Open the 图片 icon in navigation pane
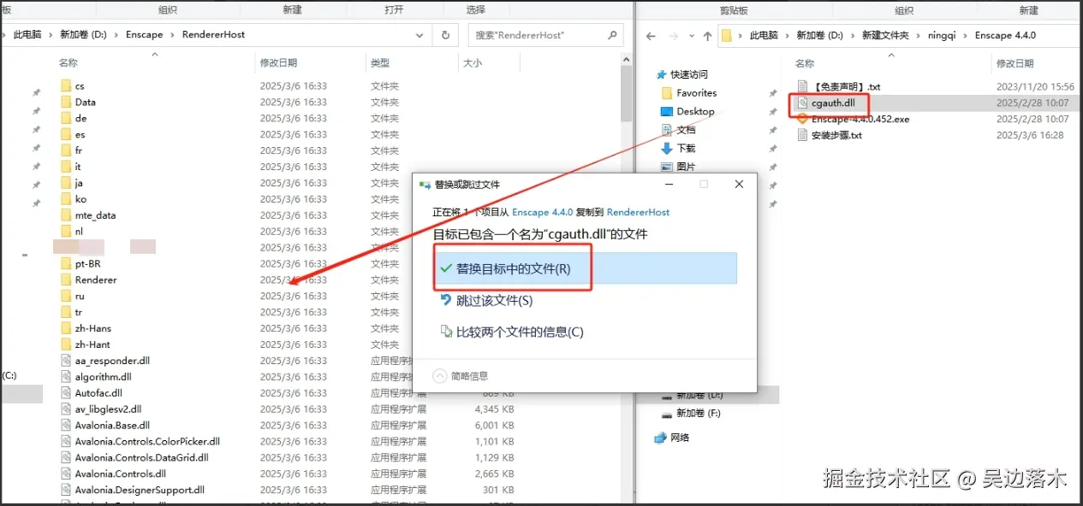1083x506 pixels. pos(668,167)
